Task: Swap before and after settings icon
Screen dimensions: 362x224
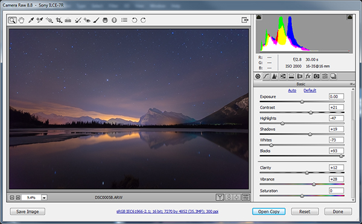Action: [229, 197]
